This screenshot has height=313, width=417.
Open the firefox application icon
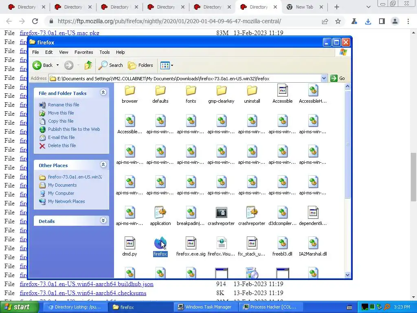click(x=160, y=243)
